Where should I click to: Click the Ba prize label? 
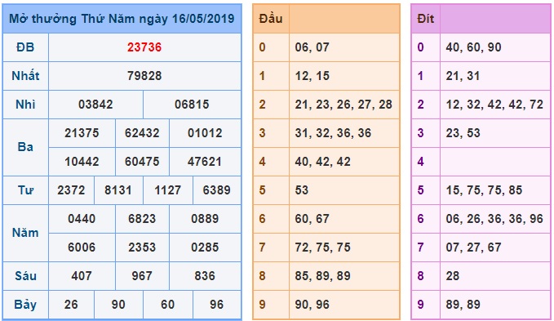click(25, 147)
